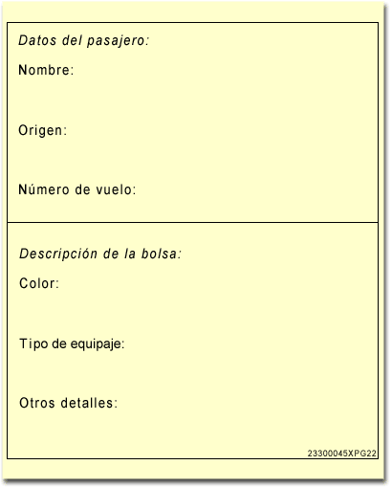
Task: Click the blank field after Tipo de equipaje
Action: [250, 343]
